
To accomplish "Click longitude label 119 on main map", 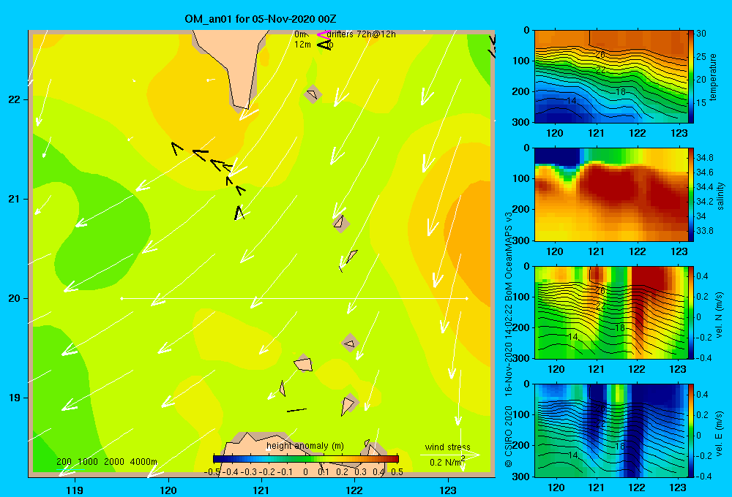I will click(75, 490).
